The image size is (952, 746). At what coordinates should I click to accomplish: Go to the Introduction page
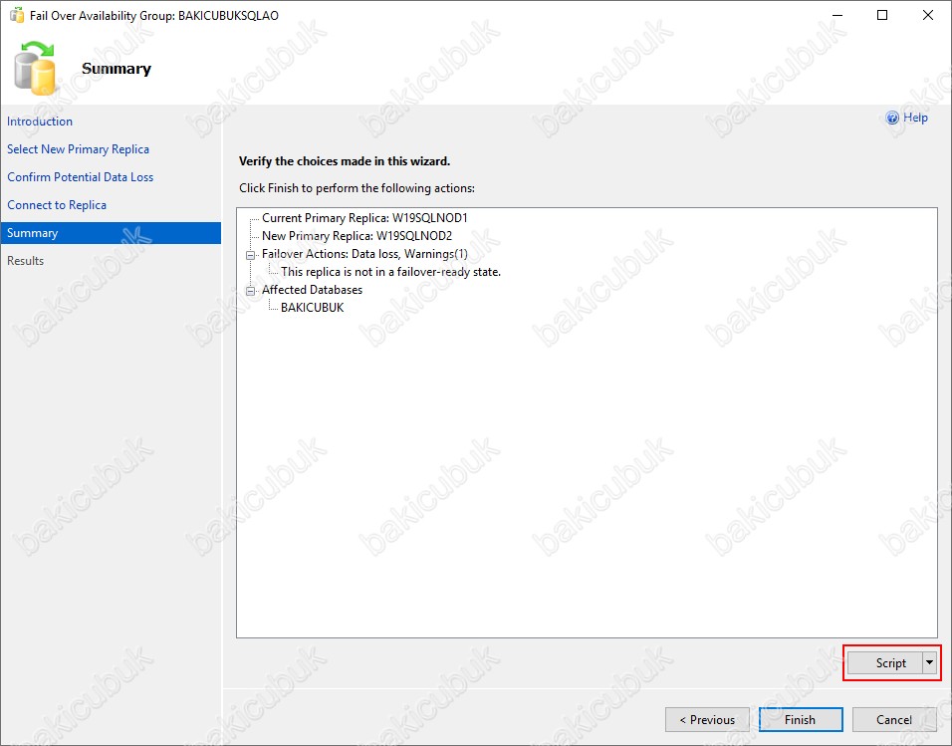[40, 121]
